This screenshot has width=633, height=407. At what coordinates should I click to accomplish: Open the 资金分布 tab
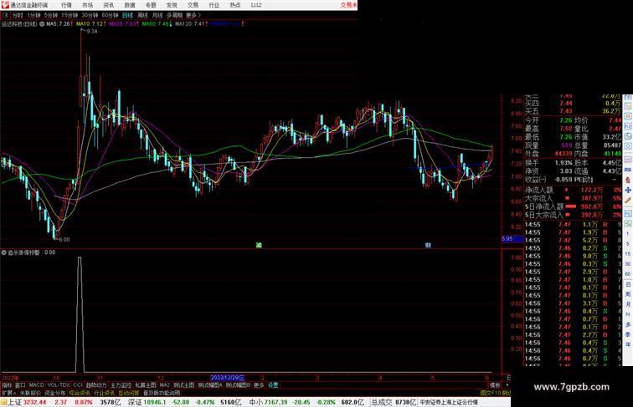click(55, 393)
